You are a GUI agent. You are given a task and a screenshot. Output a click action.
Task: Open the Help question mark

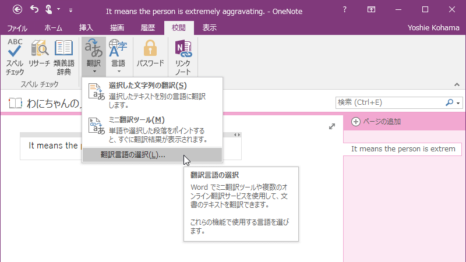point(344,9)
